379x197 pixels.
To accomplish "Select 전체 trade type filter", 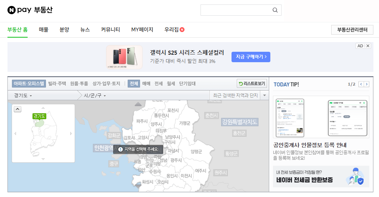I will click(134, 83).
